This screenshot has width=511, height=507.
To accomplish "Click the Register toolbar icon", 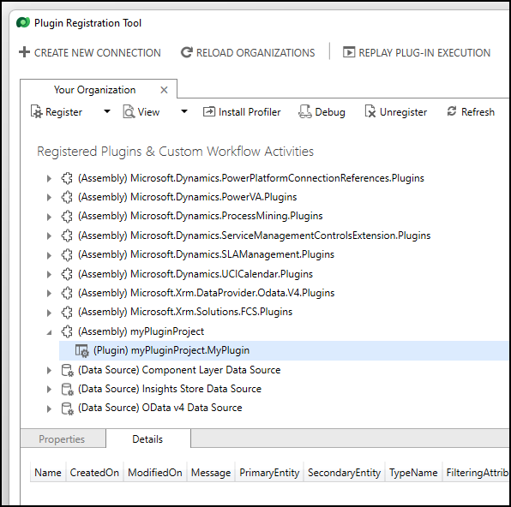I will tap(36, 111).
